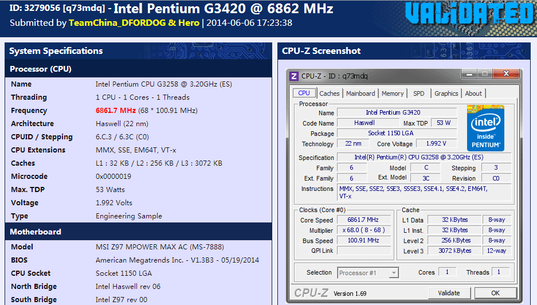Screen dimensions: 537x305
Task: Click the ID: 3279056 [q73mdq] title text
Action: [x=57, y=8]
